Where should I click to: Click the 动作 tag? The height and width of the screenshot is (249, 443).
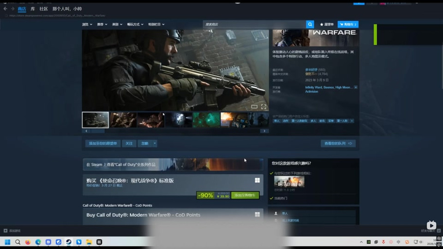pyautogui.click(x=286, y=121)
